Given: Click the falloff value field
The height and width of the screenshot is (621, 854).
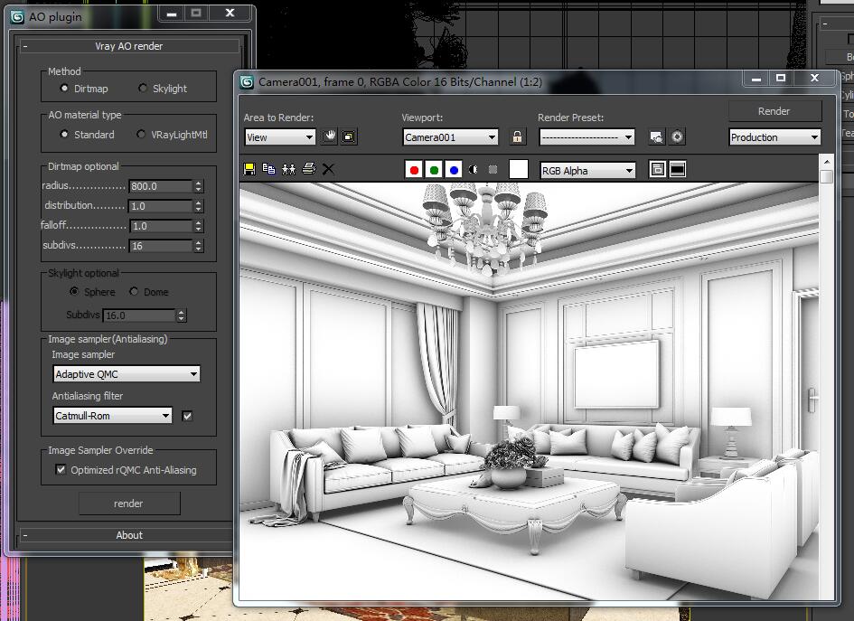Looking at the screenshot, I should (161, 226).
